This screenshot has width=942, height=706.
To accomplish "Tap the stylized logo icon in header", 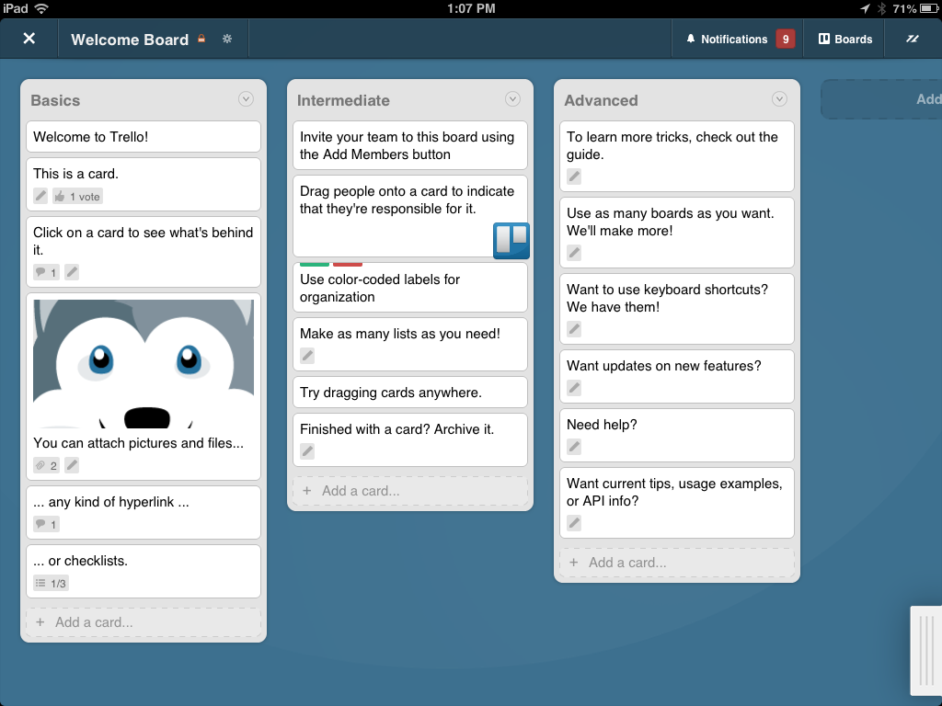I will click(x=913, y=39).
